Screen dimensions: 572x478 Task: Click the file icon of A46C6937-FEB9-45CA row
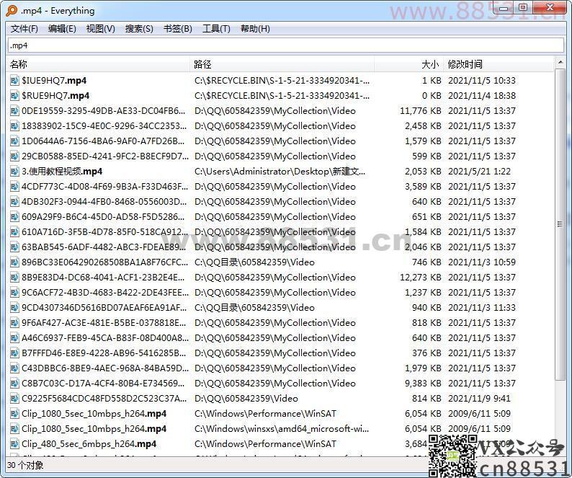click(x=14, y=338)
